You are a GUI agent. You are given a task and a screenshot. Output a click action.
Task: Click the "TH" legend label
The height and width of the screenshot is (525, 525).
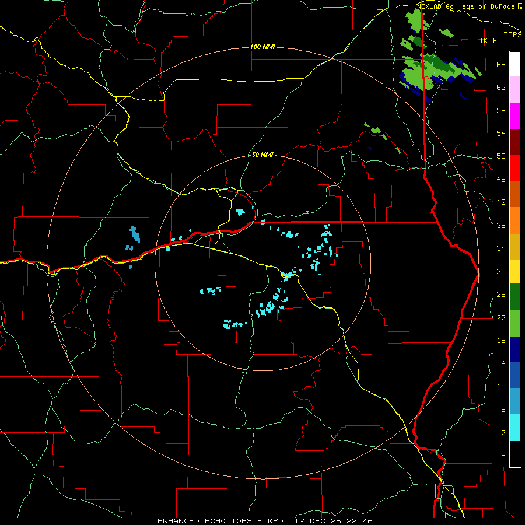coord(501,456)
